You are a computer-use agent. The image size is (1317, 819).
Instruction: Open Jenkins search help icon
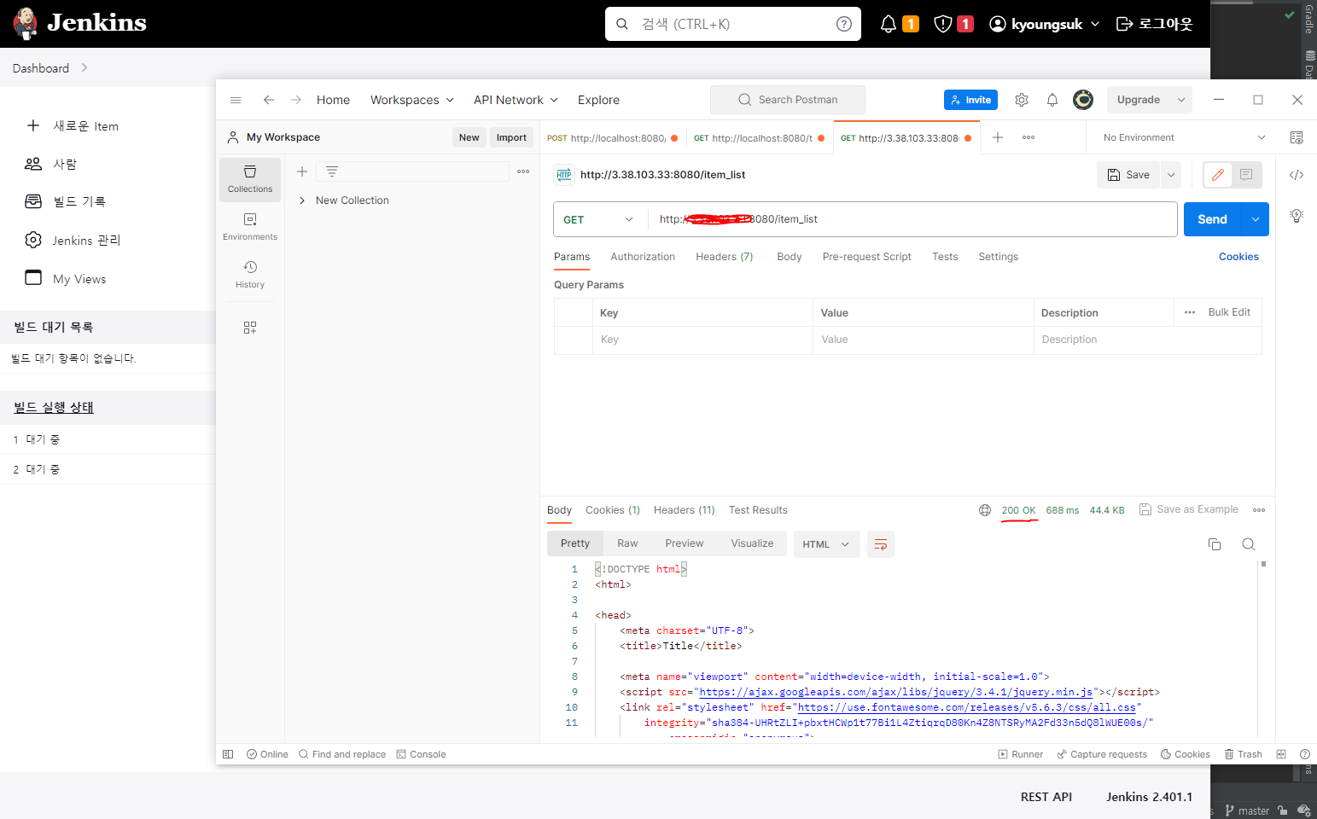844,24
